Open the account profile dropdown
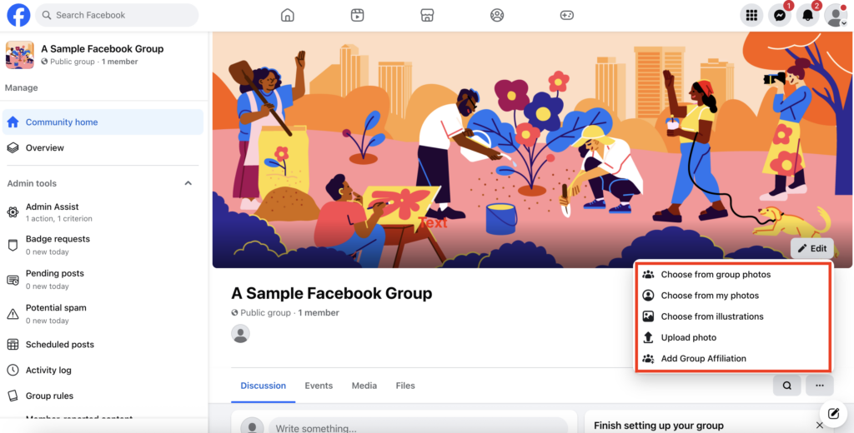This screenshot has height=433, width=854. coord(835,15)
